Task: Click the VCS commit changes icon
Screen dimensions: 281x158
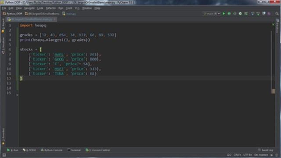Action: pos(258,14)
